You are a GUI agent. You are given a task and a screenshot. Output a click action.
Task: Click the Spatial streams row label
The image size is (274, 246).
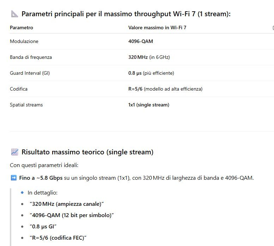[26, 105]
